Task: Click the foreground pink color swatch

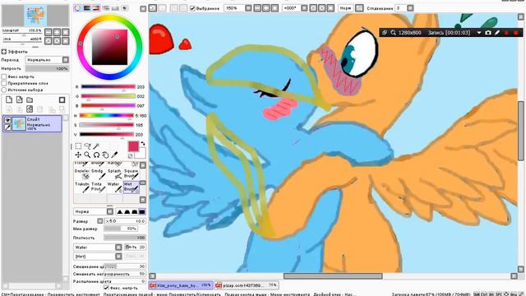Action: [133, 146]
